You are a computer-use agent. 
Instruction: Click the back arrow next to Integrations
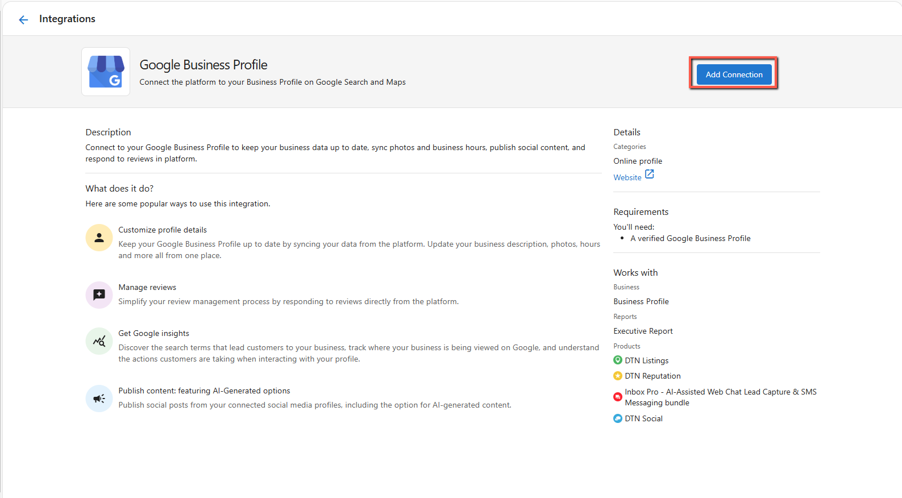click(23, 20)
